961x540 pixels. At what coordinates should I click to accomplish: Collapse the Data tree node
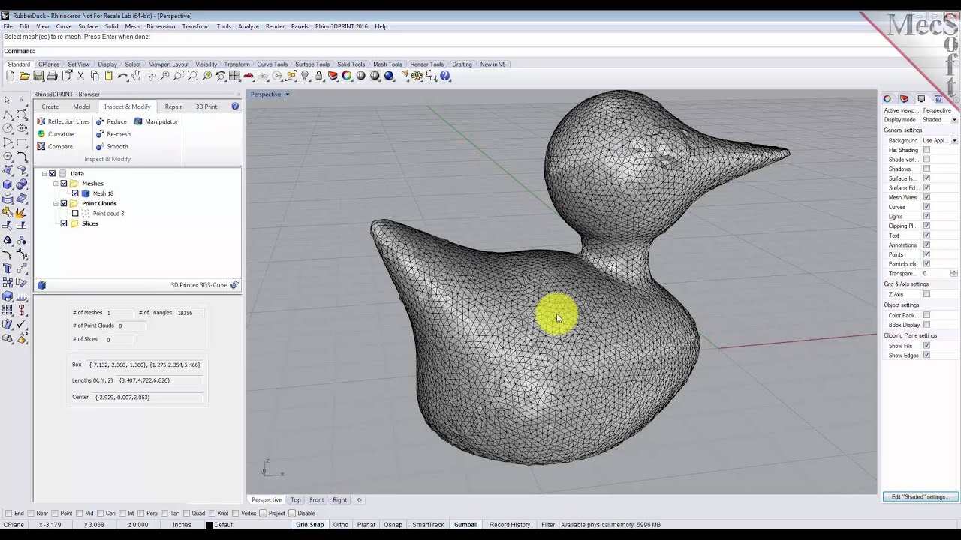[44, 173]
